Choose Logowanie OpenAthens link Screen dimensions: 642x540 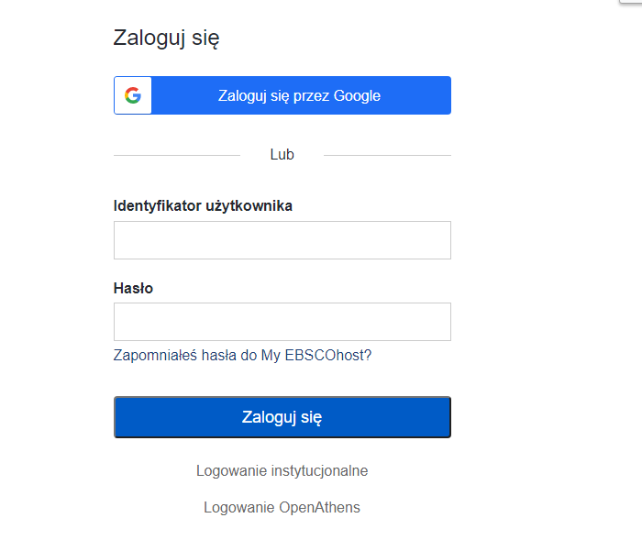pyautogui.click(x=282, y=508)
